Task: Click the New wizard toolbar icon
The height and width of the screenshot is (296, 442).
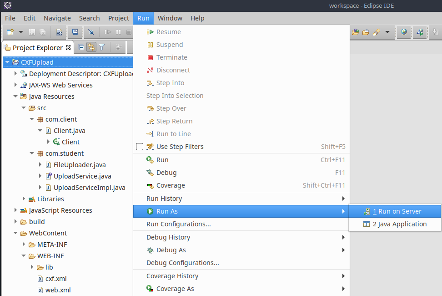Action: click(10, 32)
